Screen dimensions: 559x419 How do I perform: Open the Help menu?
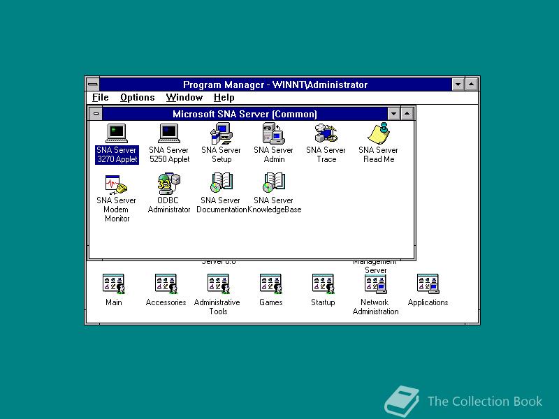pos(224,98)
